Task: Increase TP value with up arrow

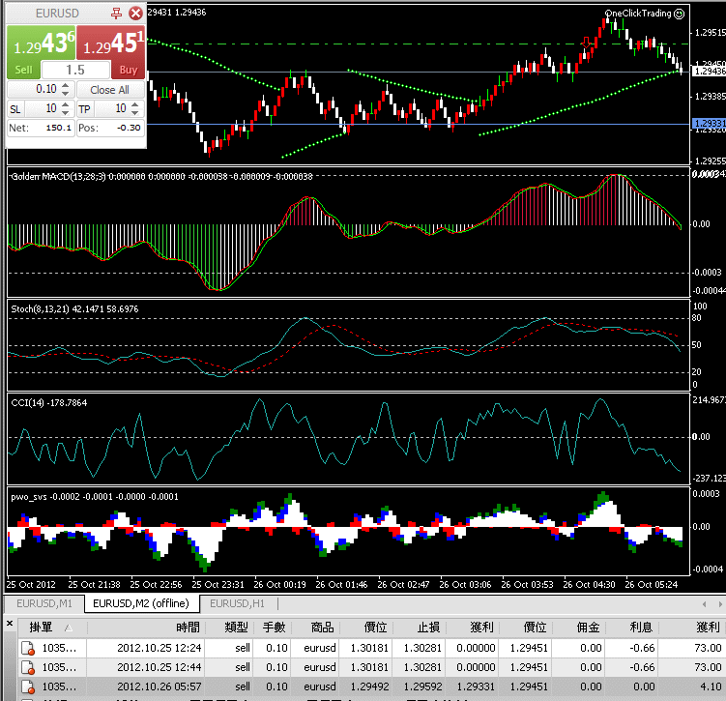Action: pyautogui.click(x=134, y=104)
